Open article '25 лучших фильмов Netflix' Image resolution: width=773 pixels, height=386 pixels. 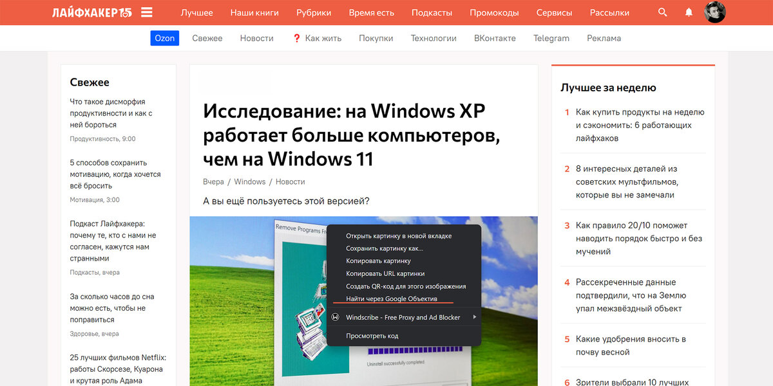coord(117,369)
